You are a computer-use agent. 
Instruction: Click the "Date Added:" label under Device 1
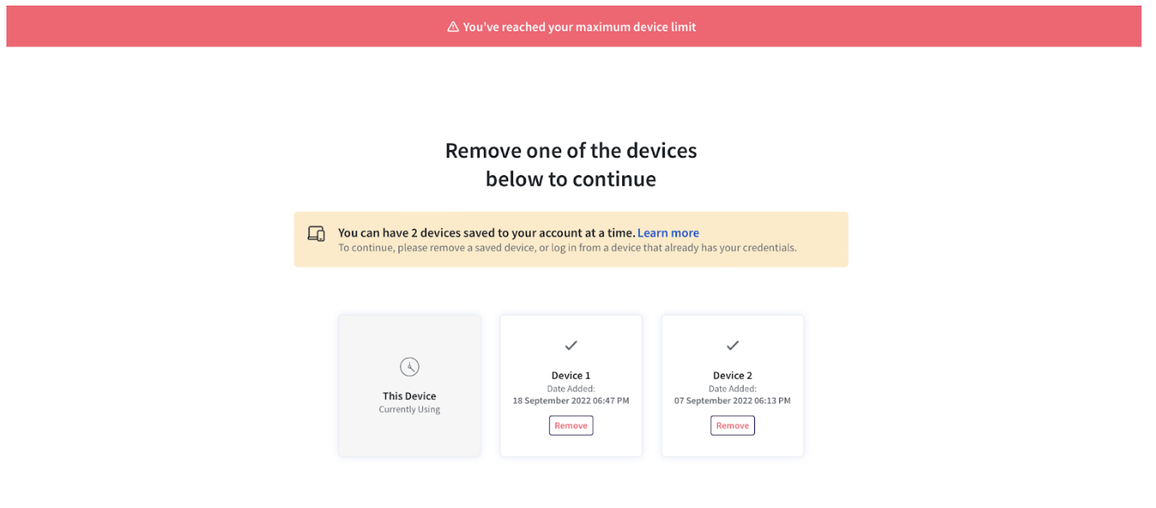(571, 388)
